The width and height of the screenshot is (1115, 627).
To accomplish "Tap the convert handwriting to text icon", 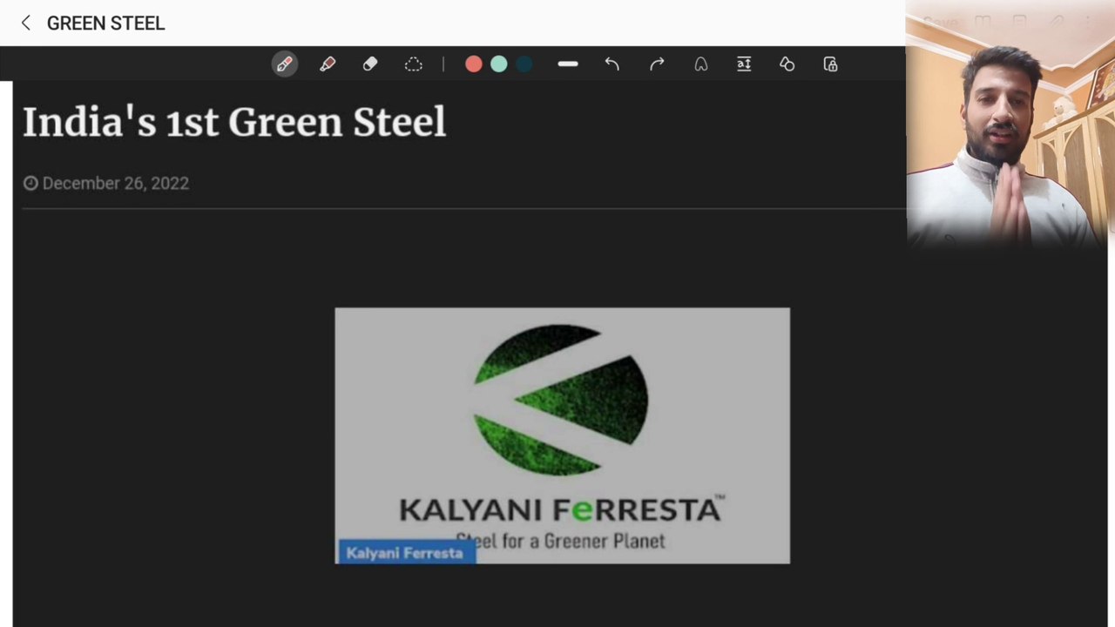I will pos(744,64).
